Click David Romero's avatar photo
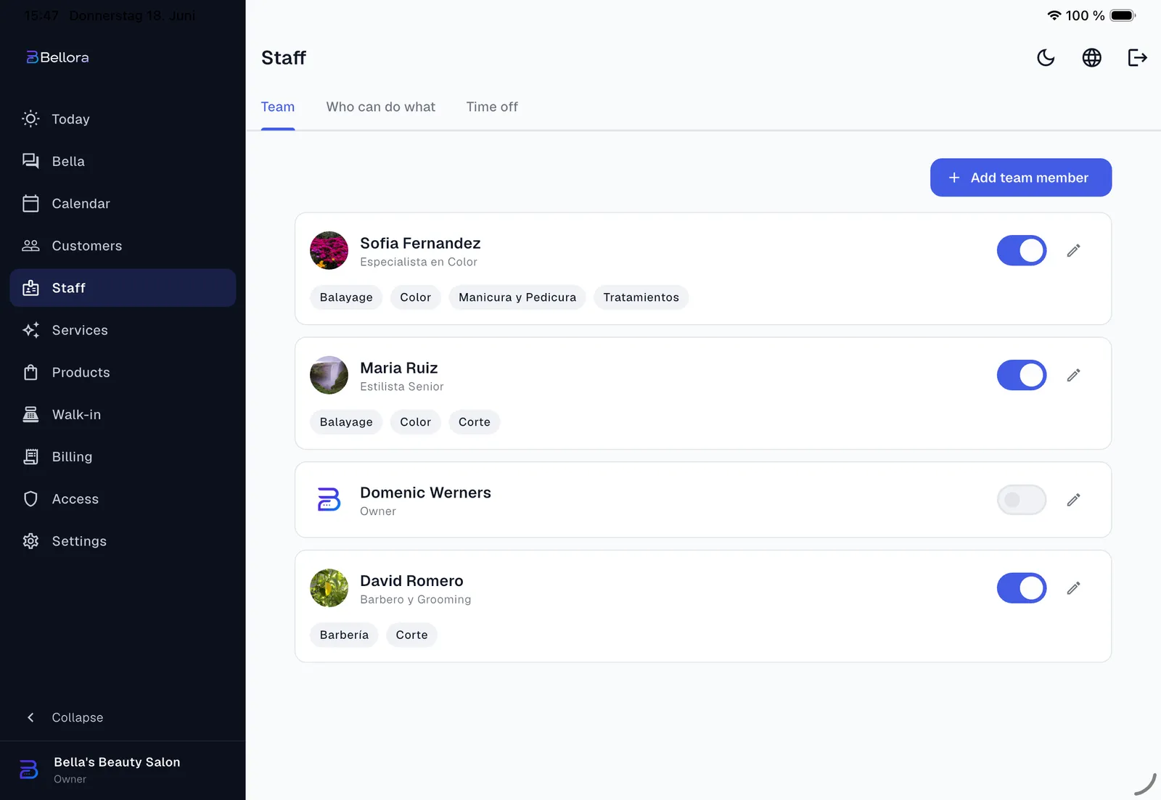Image resolution: width=1161 pixels, height=800 pixels. coord(329,587)
